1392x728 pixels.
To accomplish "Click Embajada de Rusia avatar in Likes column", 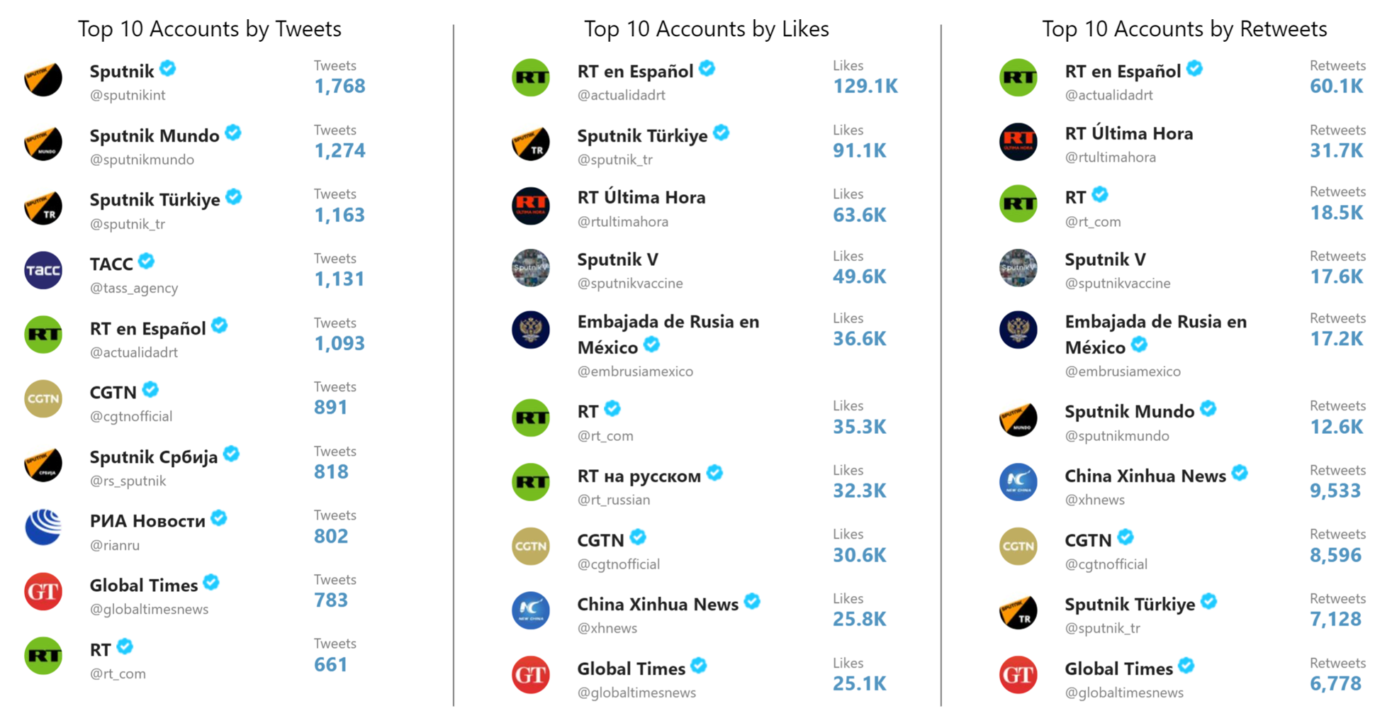I will [x=531, y=330].
